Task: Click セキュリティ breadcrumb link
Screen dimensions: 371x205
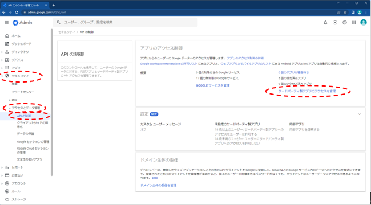Action: (66, 32)
